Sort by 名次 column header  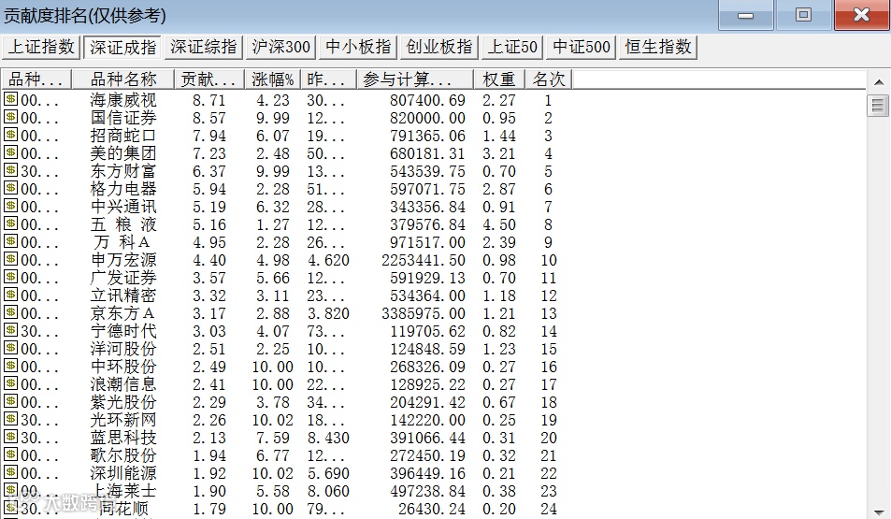pyautogui.click(x=549, y=79)
